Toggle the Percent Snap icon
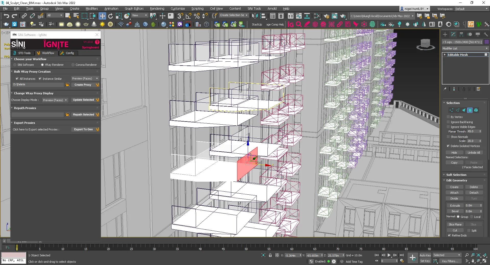 point(197,16)
